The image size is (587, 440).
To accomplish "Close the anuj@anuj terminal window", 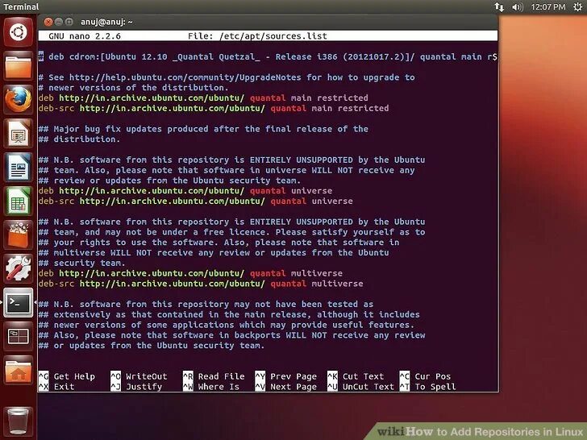I will [48, 22].
